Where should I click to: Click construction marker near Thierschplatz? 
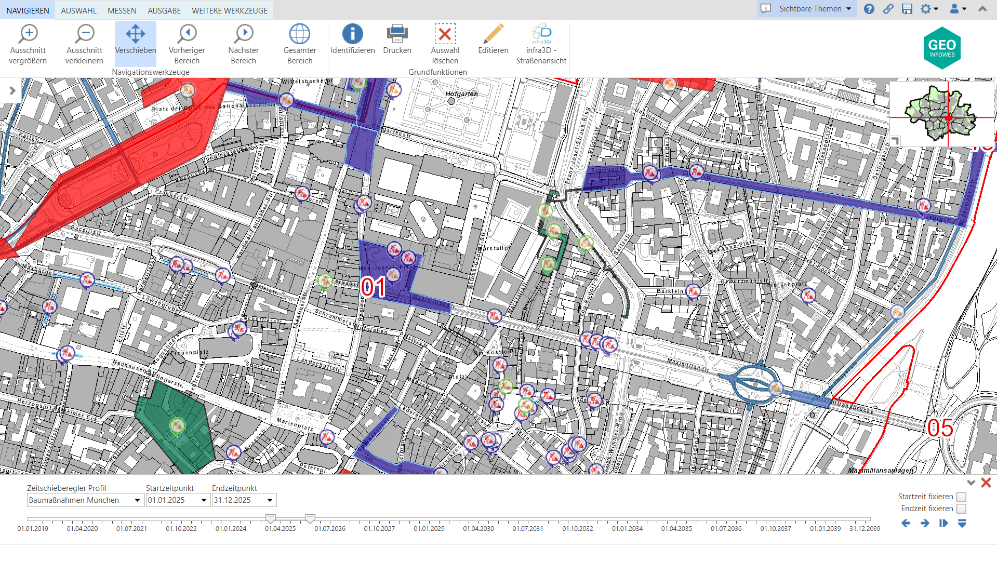(808, 296)
